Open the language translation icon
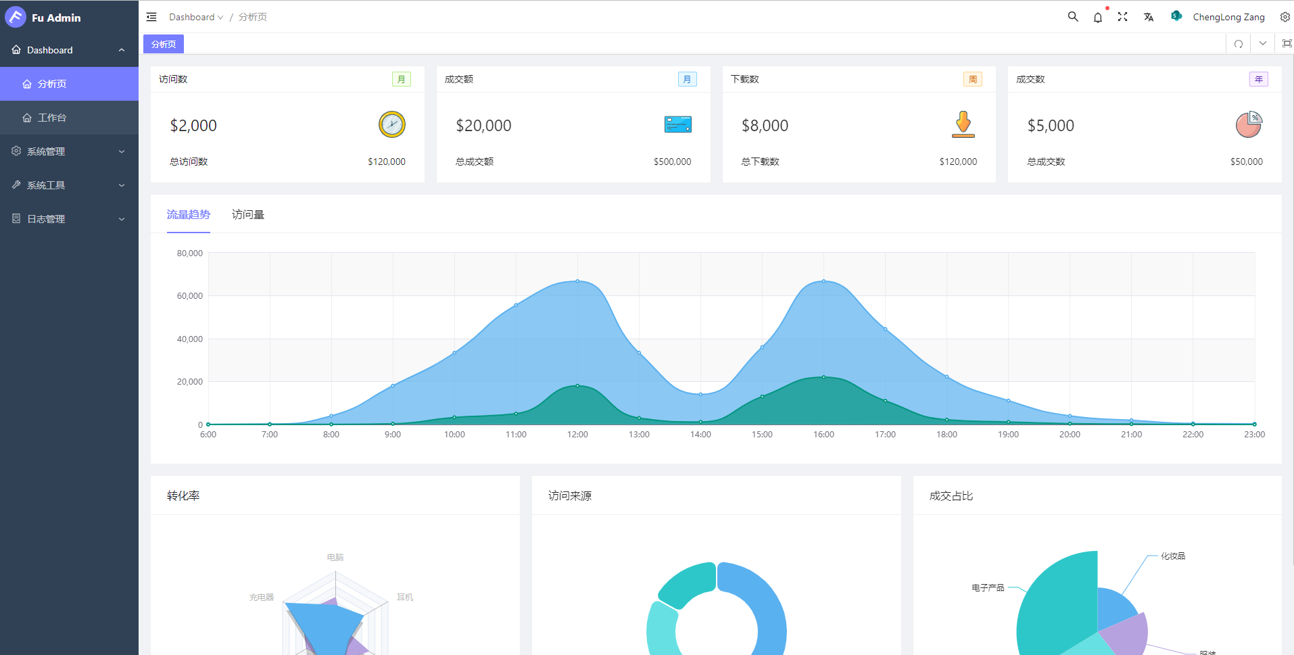This screenshot has height=655, width=1294. tap(1149, 17)
